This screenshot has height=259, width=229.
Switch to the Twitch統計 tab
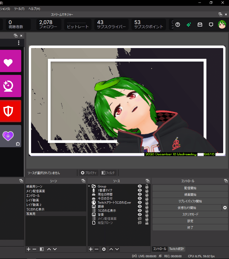coord(176,249)
